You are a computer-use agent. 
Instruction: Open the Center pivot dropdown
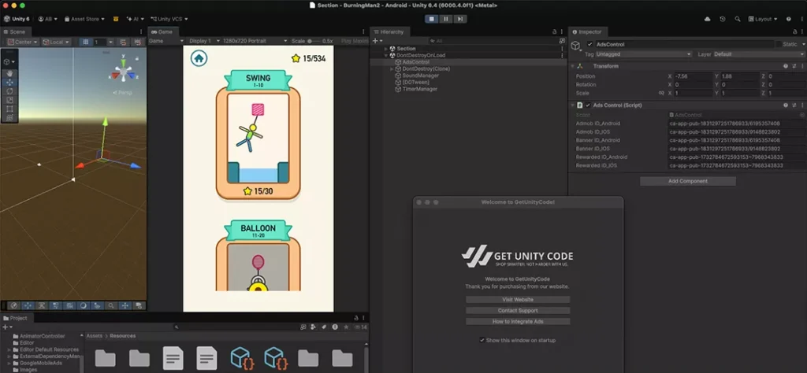[23, 42]
